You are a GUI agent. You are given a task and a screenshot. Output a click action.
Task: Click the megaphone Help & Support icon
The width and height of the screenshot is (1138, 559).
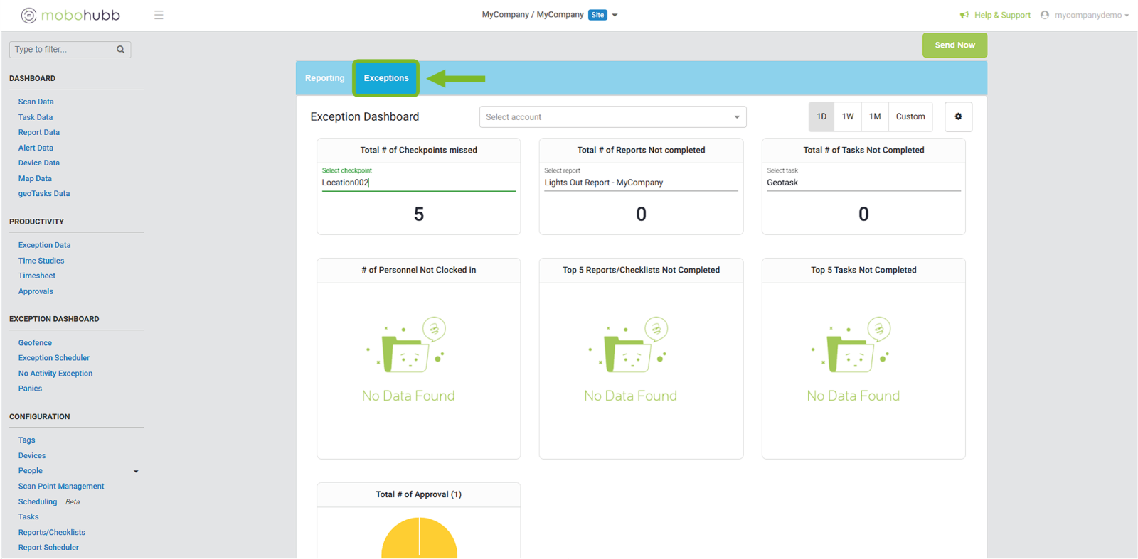[964, 15]
